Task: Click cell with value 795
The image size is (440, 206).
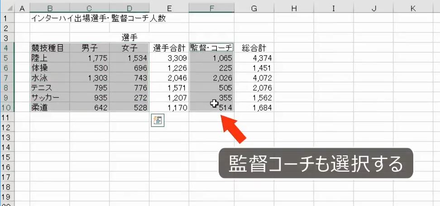Action: 90,87
